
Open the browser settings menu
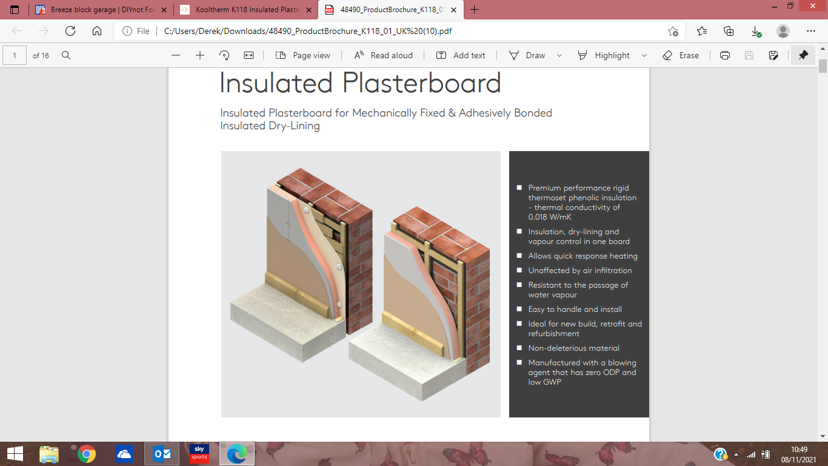(811, 30)
